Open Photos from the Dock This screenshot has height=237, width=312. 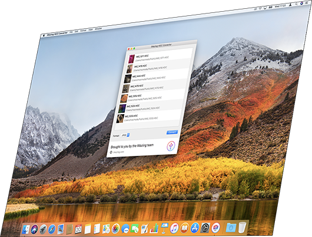[x=115, y=228]
